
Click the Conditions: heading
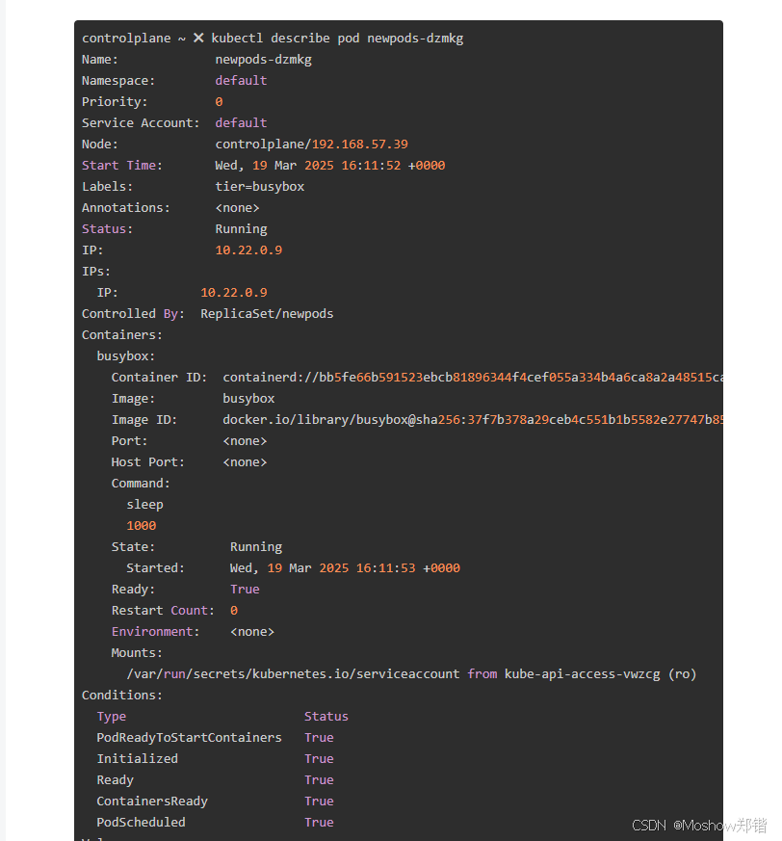tap(121, 696)
